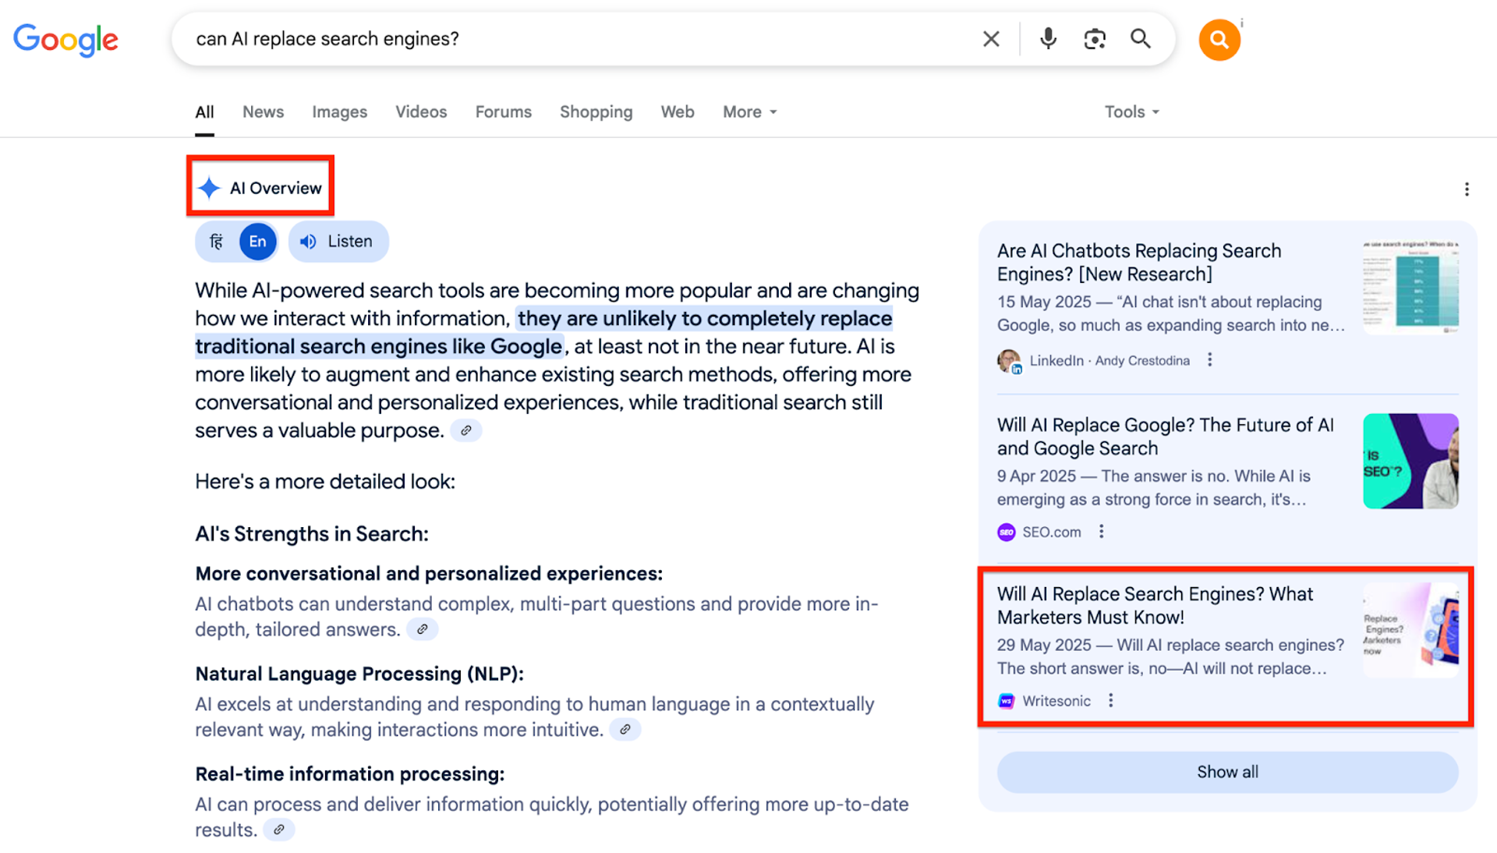Click the heading 'AI's Strengths in Search:'
Image resolution: width=1497 pixels, height=853 pixels.
point(312,534)
